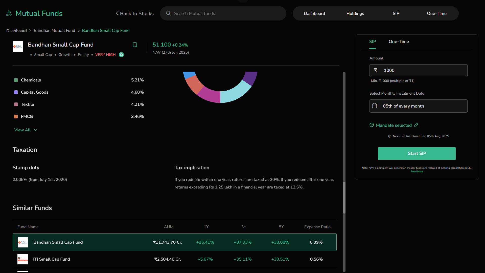Viewport: 485px width, 273px height.
Task: Click VERY HIGH risk label
Action: tap(105, 55)
